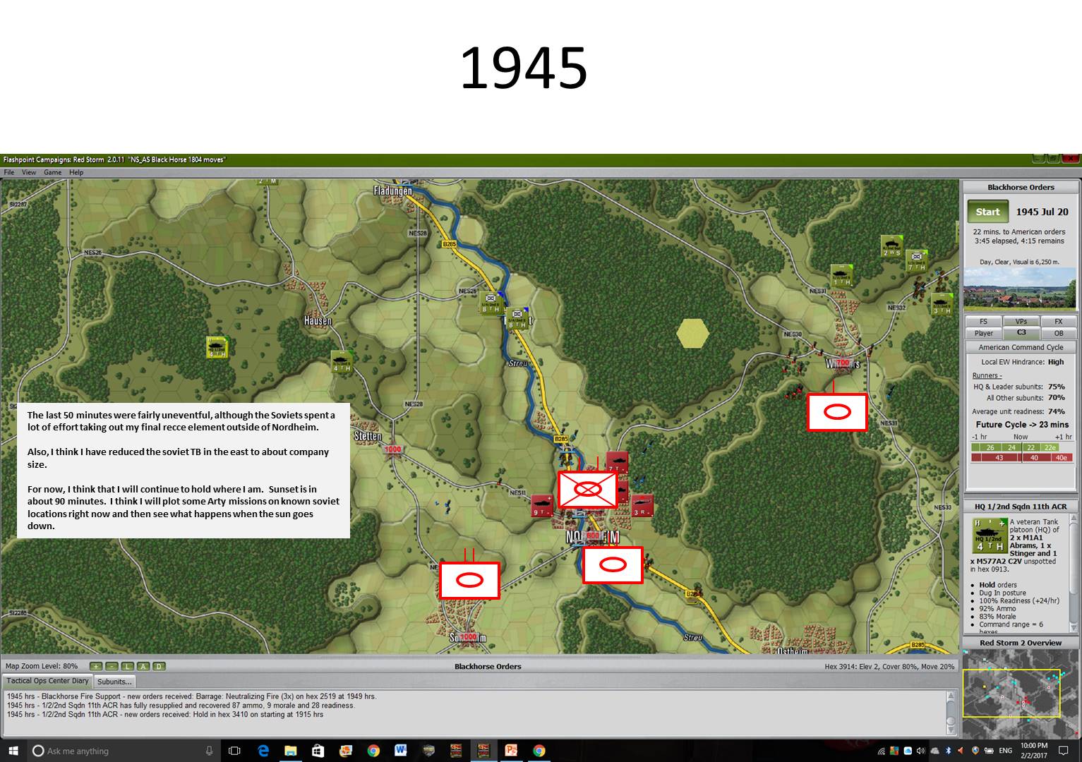Switch to the FX panel tab
1082x762 pixels.
(x=1058, y=322)
